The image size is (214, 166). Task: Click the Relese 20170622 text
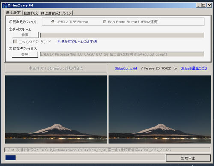pyautogui.click(x=158, y=68)
